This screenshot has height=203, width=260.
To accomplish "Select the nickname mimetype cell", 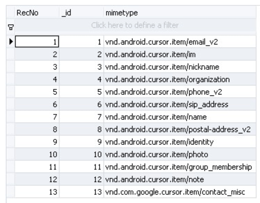I will [x=180, y=67].
